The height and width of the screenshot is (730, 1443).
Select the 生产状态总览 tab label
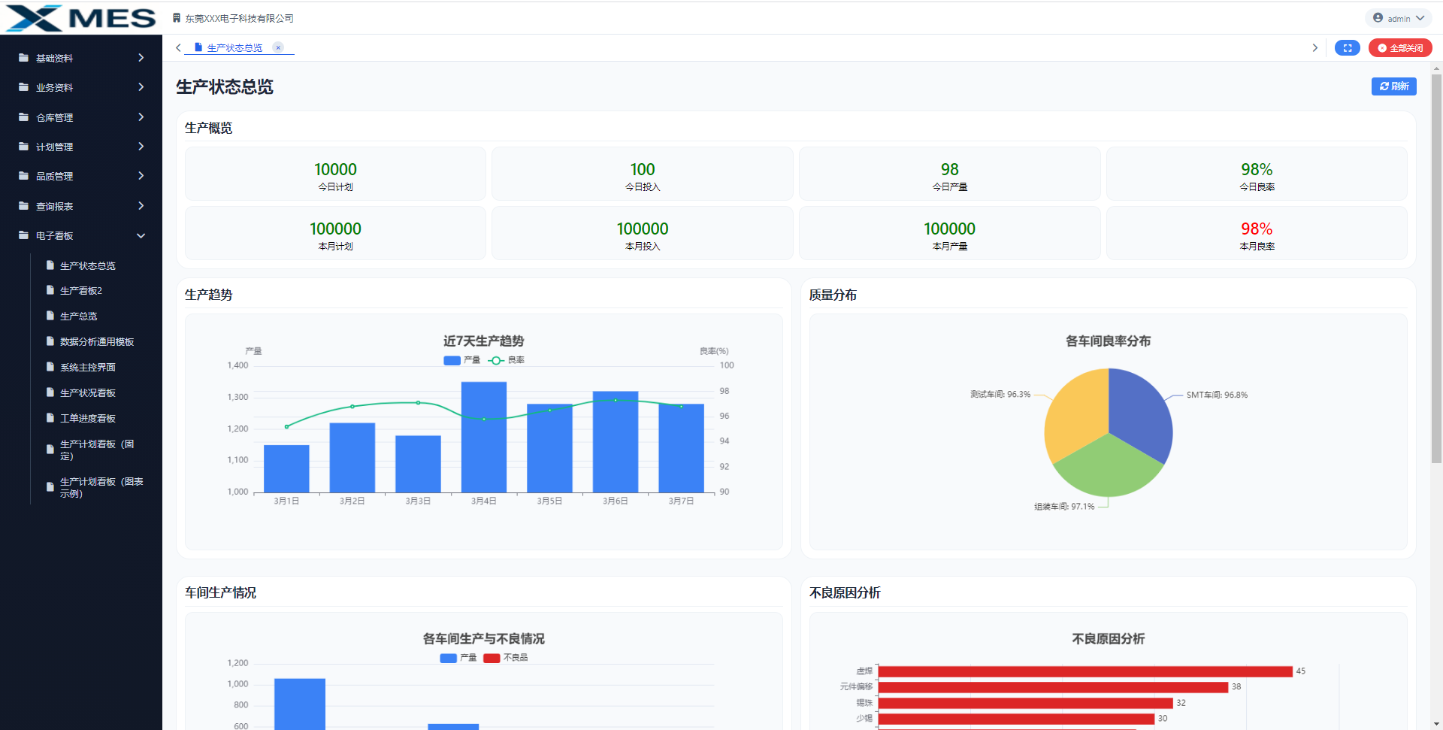click(235, 48)
